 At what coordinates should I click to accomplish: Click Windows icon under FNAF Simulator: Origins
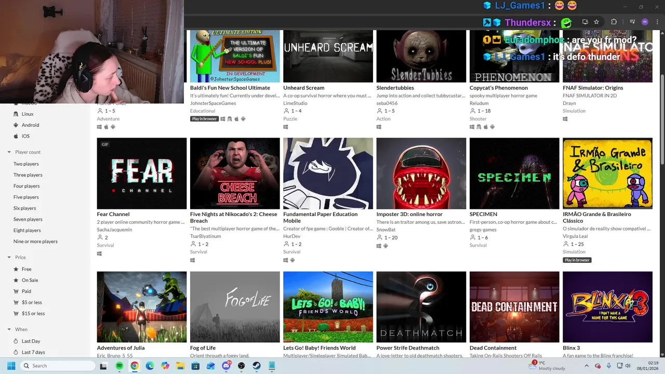(565, 119)
